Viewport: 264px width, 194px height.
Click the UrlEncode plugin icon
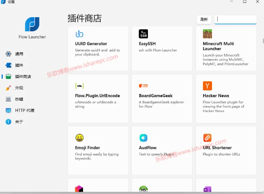[79, 86]
